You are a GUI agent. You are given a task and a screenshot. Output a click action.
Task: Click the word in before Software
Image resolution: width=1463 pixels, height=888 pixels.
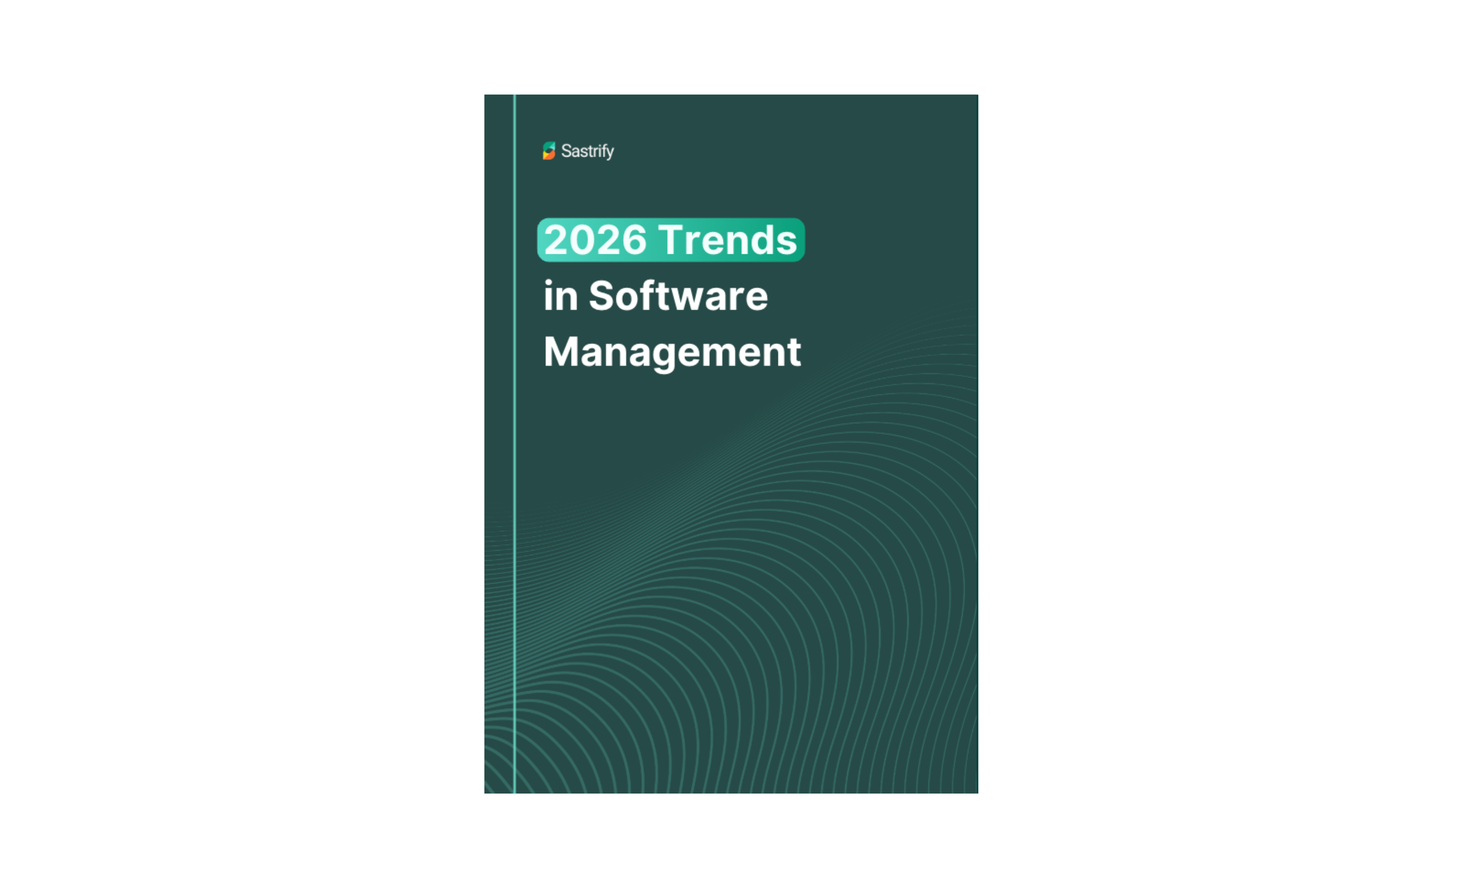click(561, 296)
